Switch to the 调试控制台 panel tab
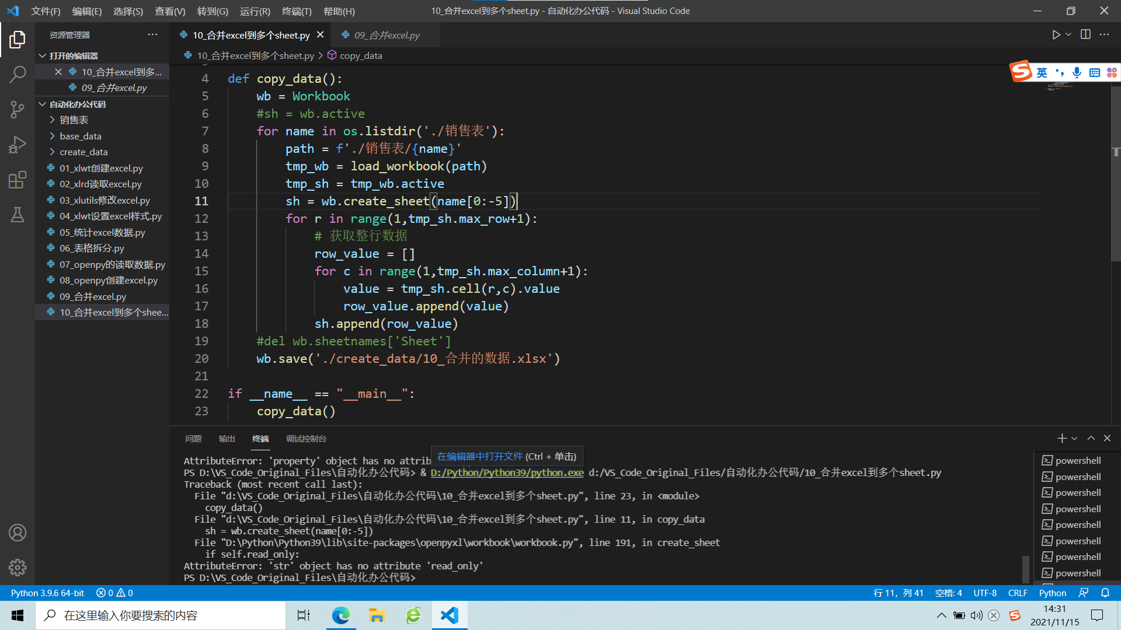This screenshot has width=1121, height=630. (306, 439)
